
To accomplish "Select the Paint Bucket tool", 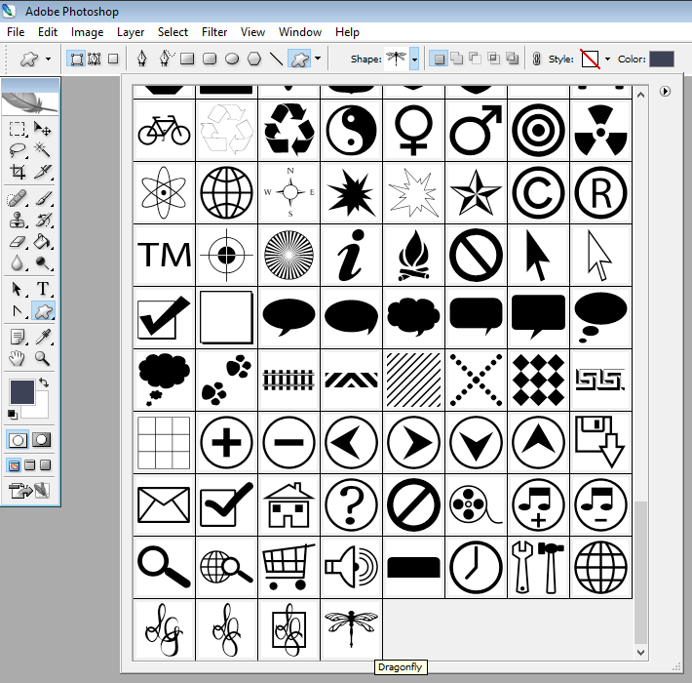I will (42, 241).
